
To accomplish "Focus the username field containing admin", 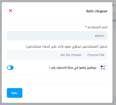I will coord(57,36).
